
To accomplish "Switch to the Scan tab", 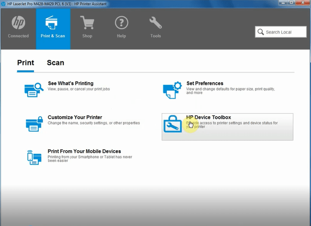I will [x=55, y=63].
